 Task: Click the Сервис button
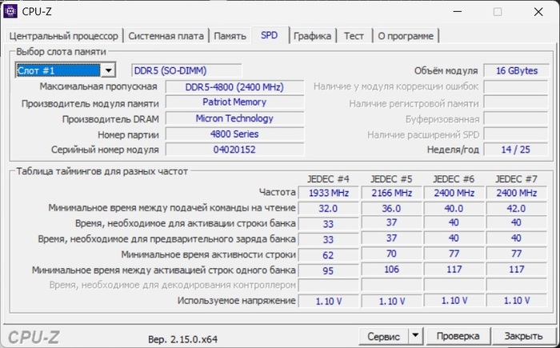383,335
